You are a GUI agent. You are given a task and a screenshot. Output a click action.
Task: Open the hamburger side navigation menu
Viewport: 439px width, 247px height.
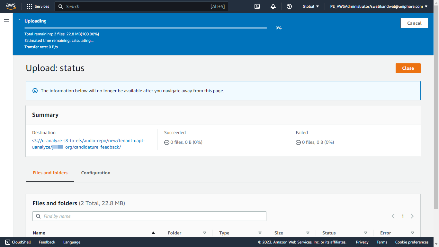coord(6,20)
